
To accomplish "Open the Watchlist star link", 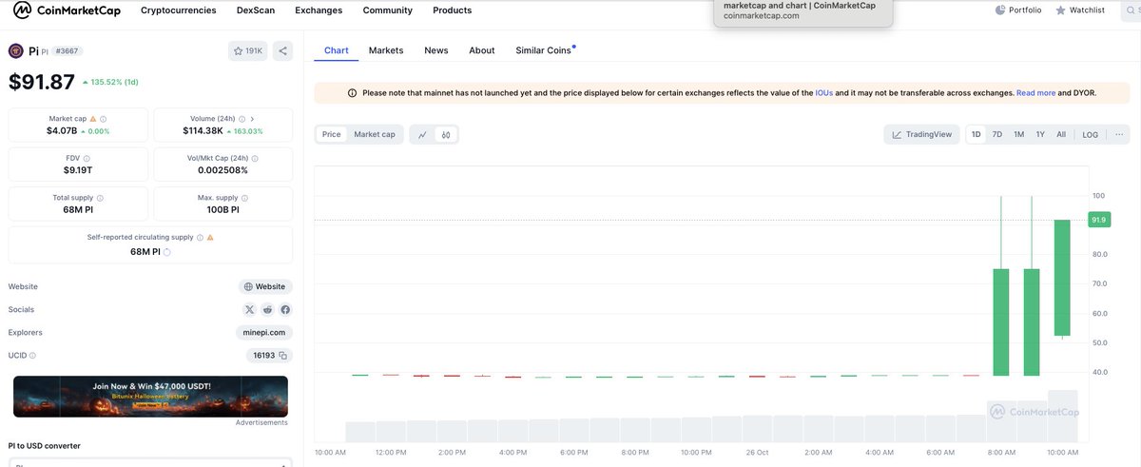I will click(x=1080, y=10).
